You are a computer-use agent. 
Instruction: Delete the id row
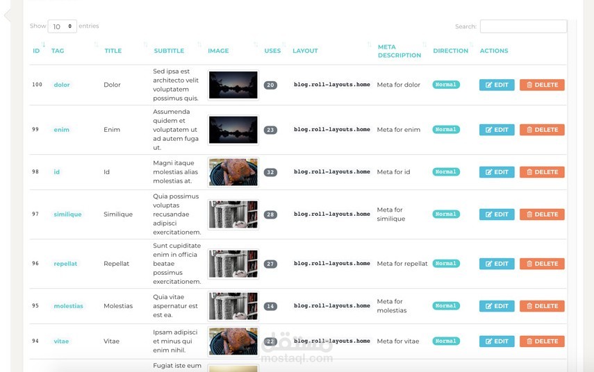coord(542,172)
